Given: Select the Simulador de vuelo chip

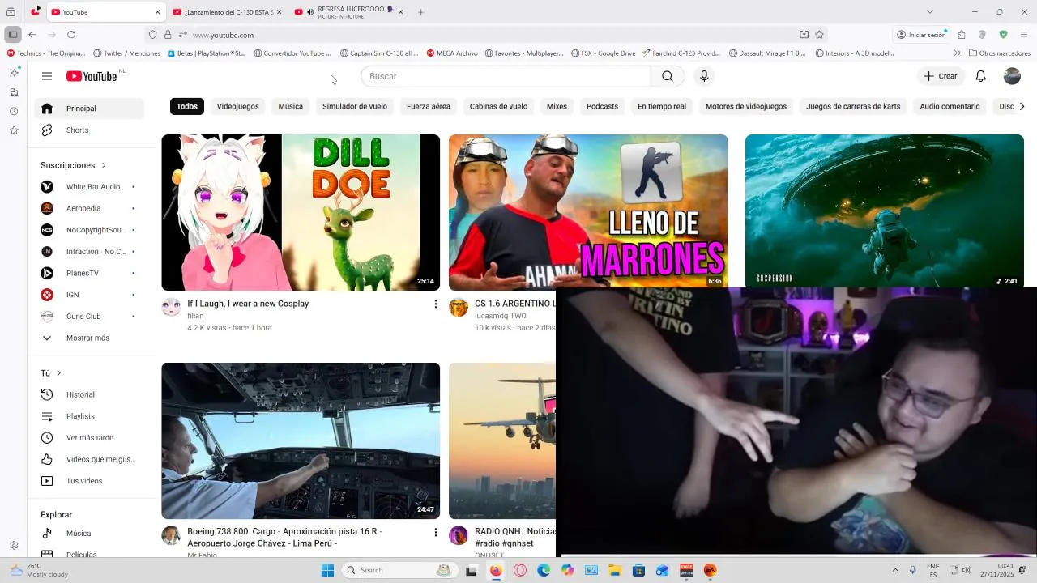Looking at the screenshot, I should 355,106.
